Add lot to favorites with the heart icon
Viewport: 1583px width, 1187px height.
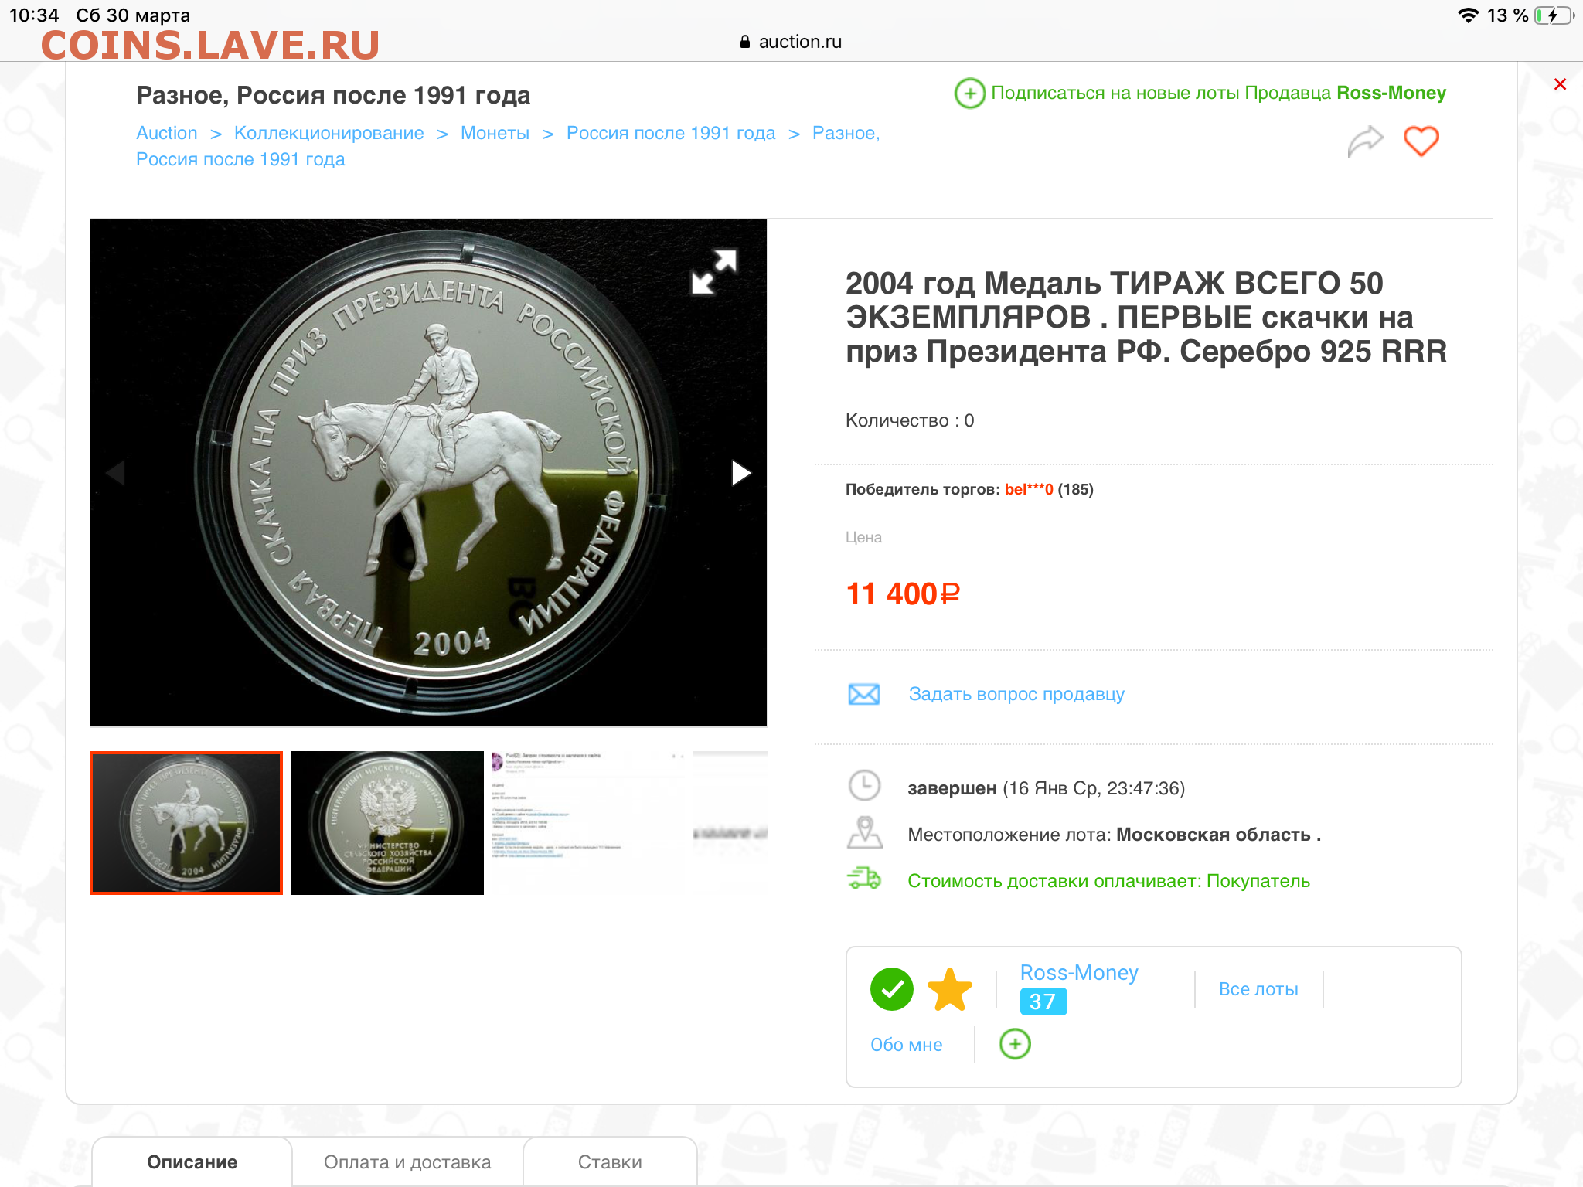[x=1421, y=141]
